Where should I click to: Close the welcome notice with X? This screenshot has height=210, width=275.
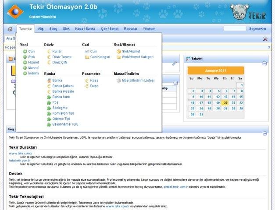269,47
